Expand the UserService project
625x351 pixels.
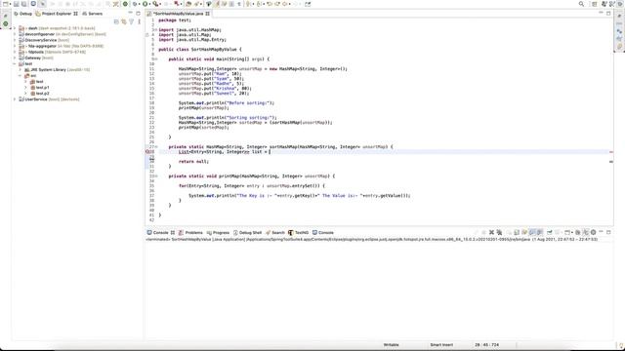click(15, 99)
